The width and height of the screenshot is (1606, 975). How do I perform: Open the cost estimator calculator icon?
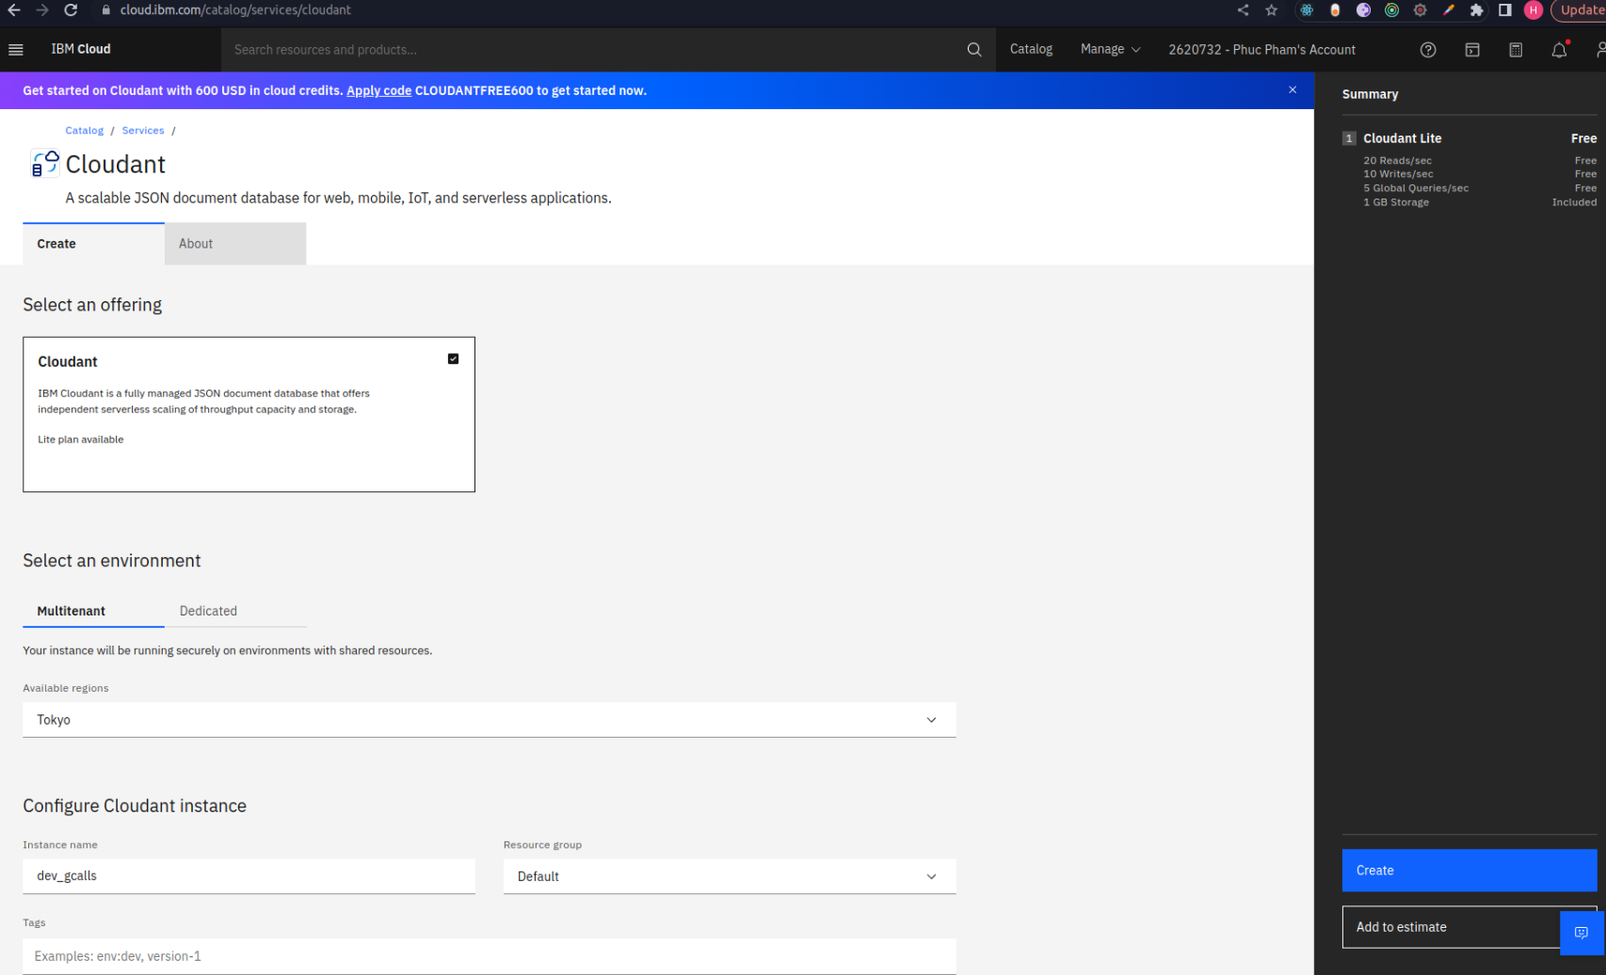point(1515,50)
